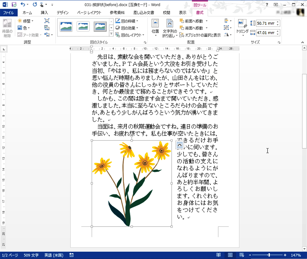Apply the third highlighted picture style thumbnail
Viewport: 307px width, 259px height.
pyautogui.click(x=100, y=27)
